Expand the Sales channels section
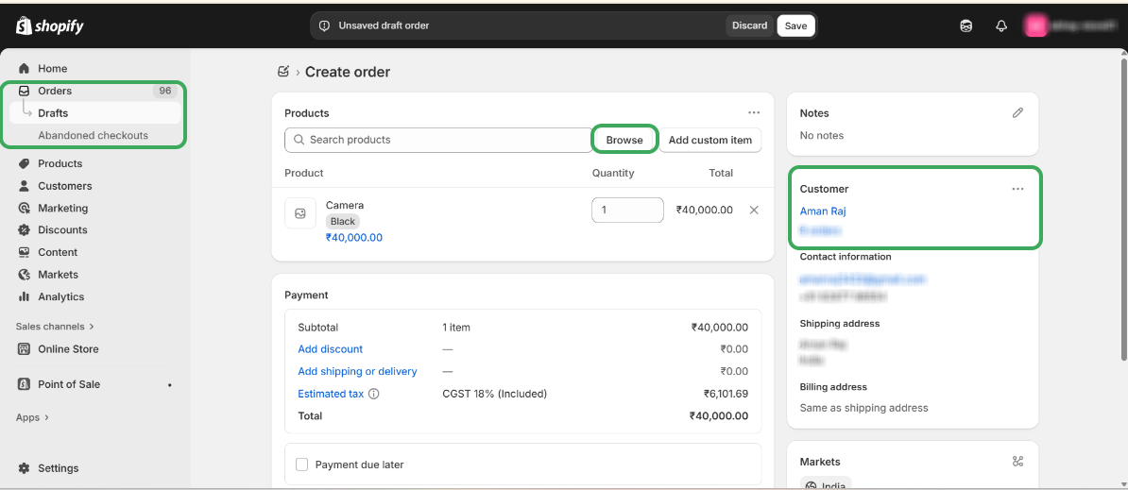Viewport: 1128px width, 490px height. [55, 327]
